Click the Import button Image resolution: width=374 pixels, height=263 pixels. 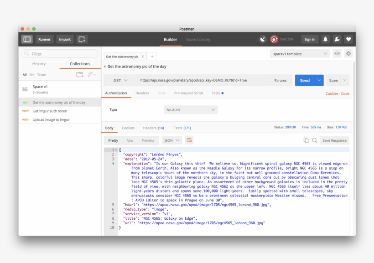65,39
